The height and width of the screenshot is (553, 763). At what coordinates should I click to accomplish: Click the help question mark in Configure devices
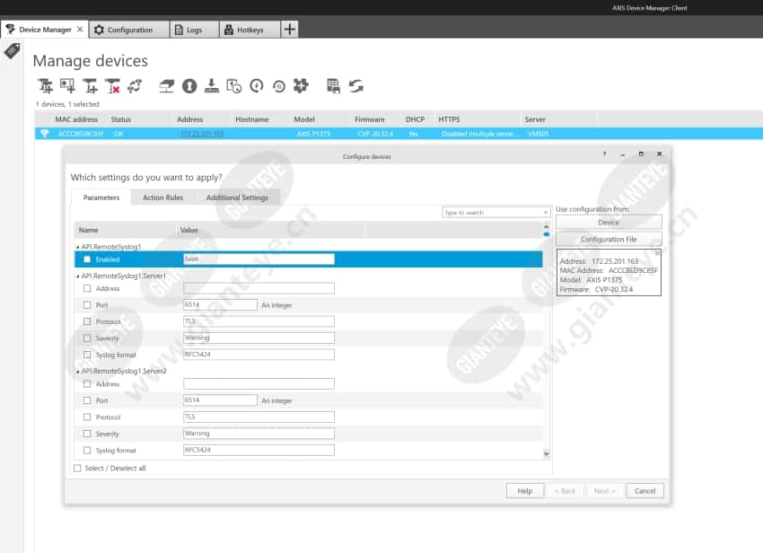pos(604,154)
